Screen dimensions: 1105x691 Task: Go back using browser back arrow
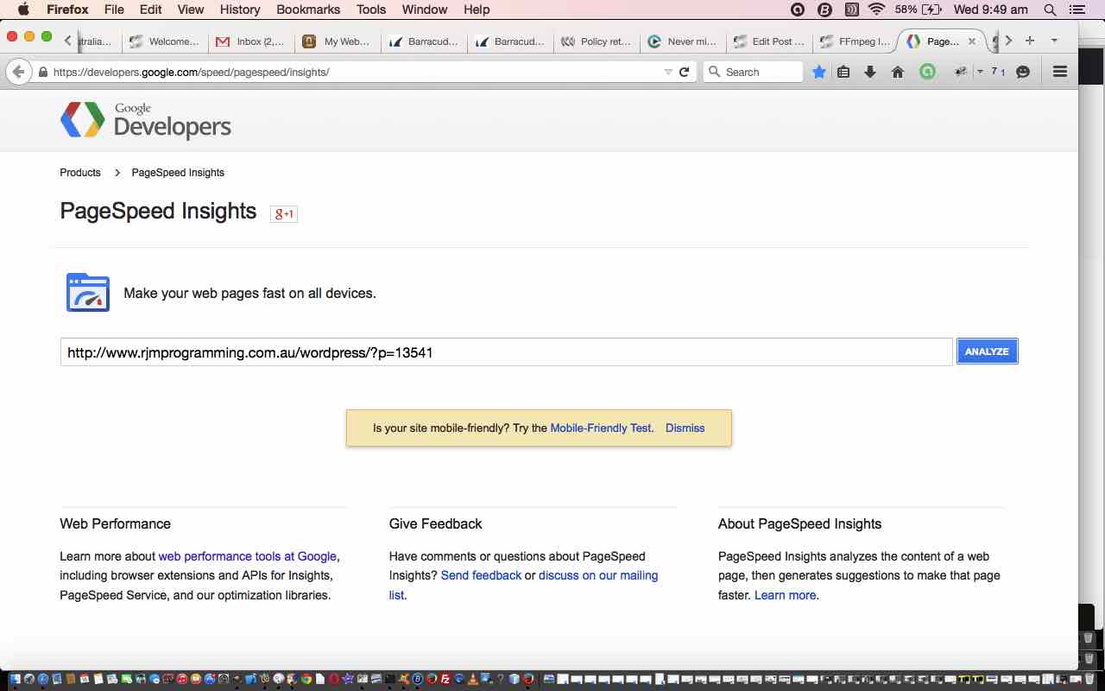18,72
